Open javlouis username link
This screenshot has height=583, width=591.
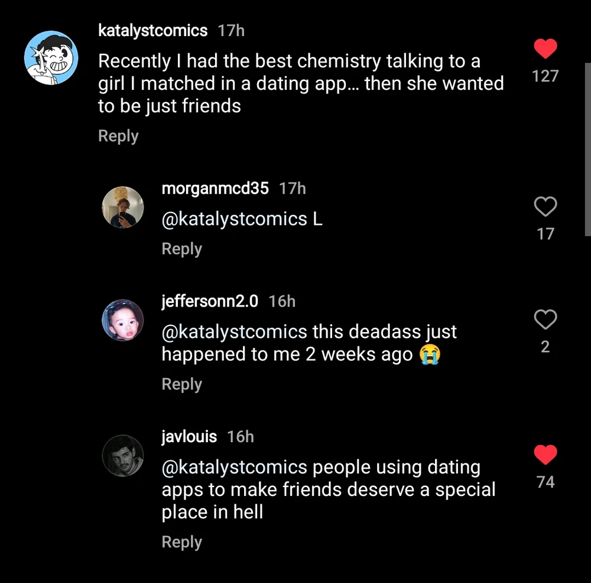click(189, 437)
